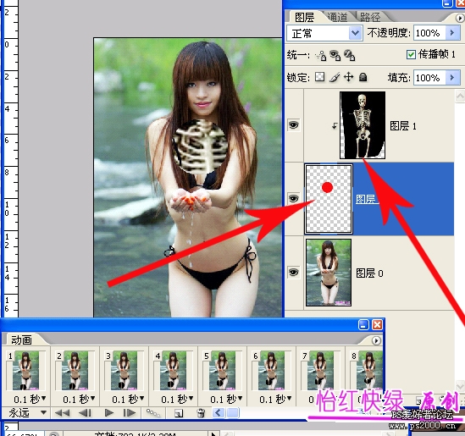Screen dimensions: 465x436
Task: Toggle lock image pixels brush icon
Action: [x=335, y=77]
